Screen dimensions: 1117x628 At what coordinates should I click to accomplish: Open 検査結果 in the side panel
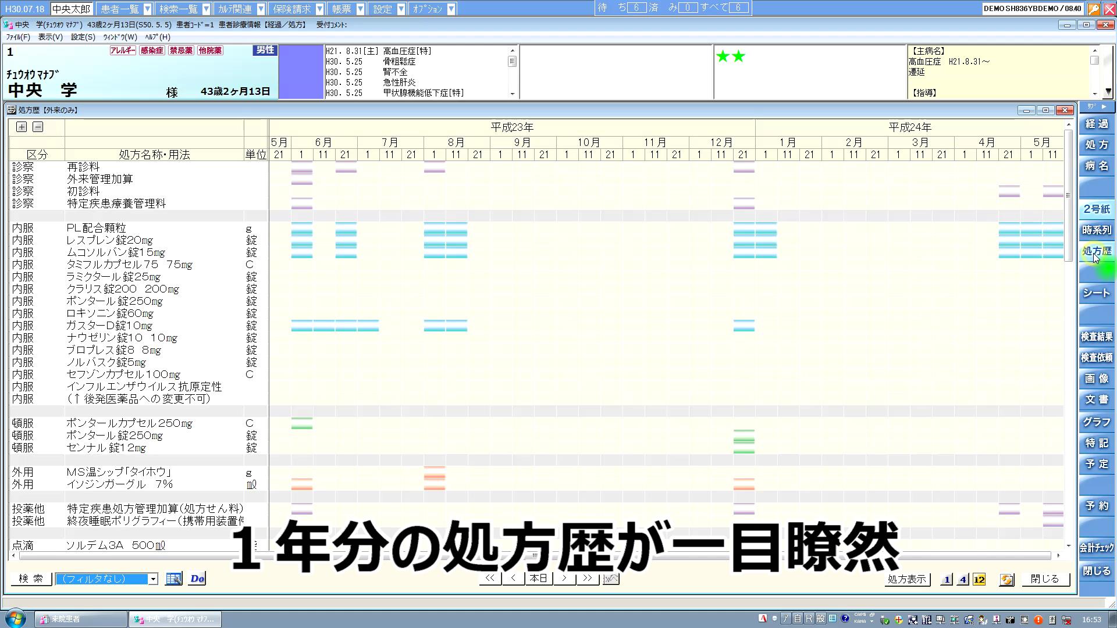[x=1097, y=337]
